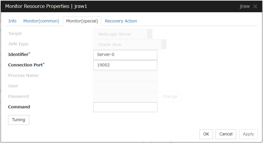
Task: Click the Apply button
Action: click(248, 134)
